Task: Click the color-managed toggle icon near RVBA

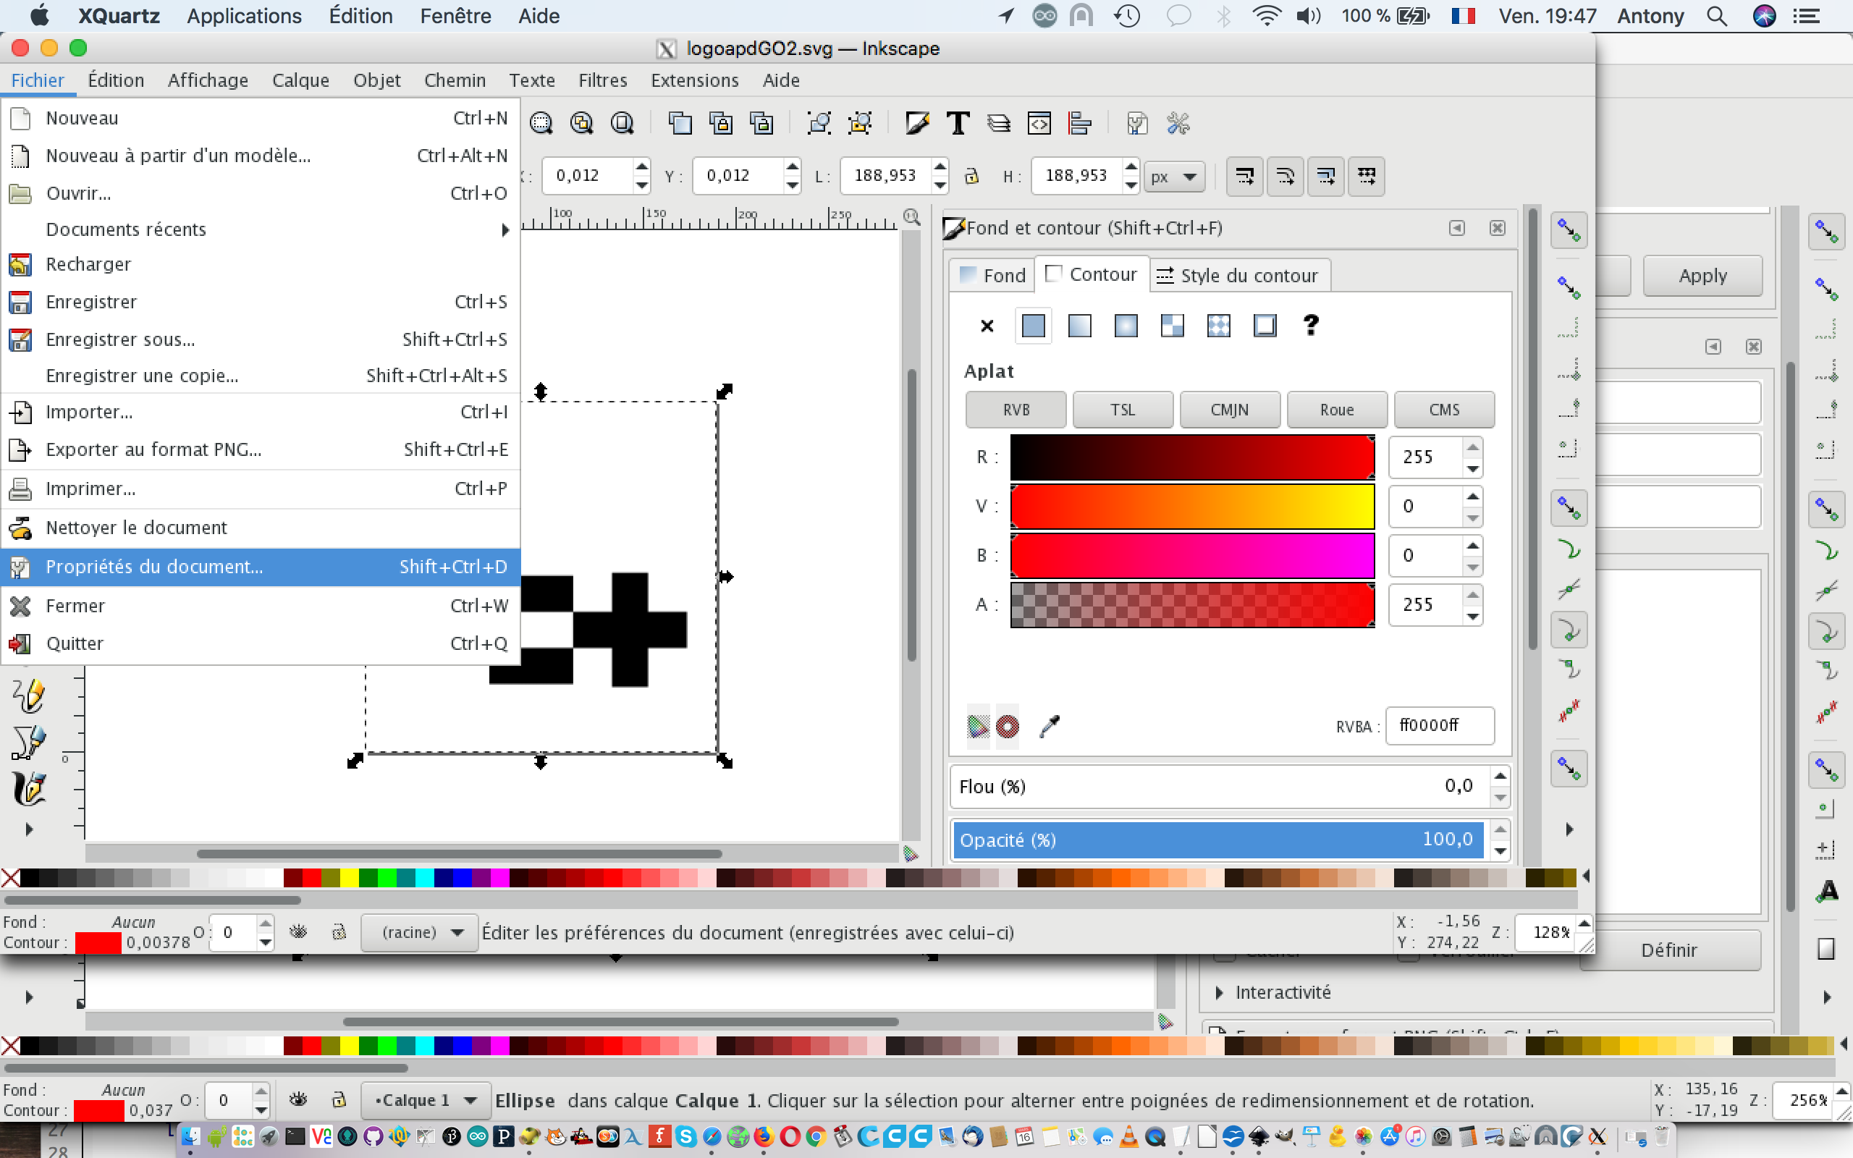Action: tap(978, 726)
